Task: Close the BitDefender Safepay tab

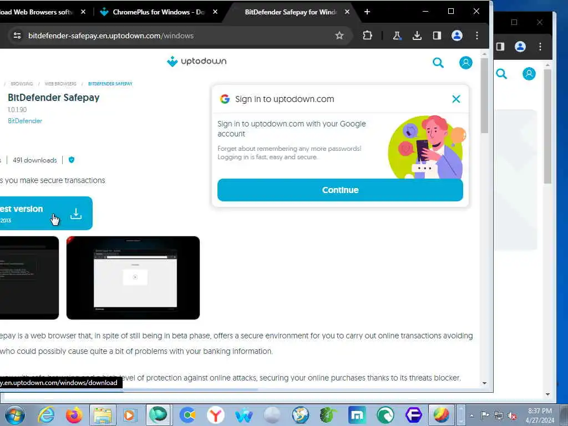Action: [347, 12]
